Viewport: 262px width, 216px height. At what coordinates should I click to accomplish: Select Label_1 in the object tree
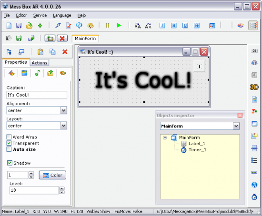197,144
